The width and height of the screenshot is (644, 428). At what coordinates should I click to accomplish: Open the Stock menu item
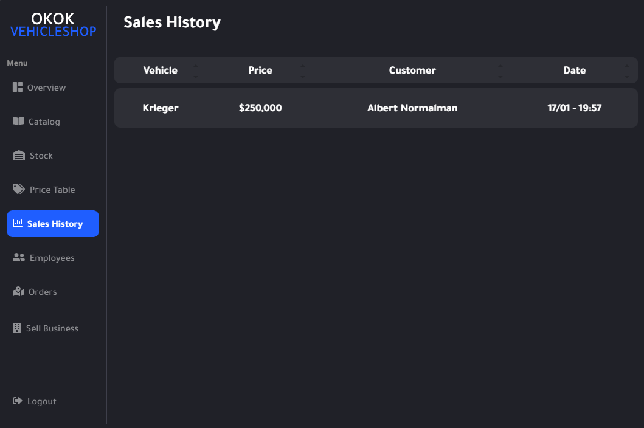tap(41, 156)
